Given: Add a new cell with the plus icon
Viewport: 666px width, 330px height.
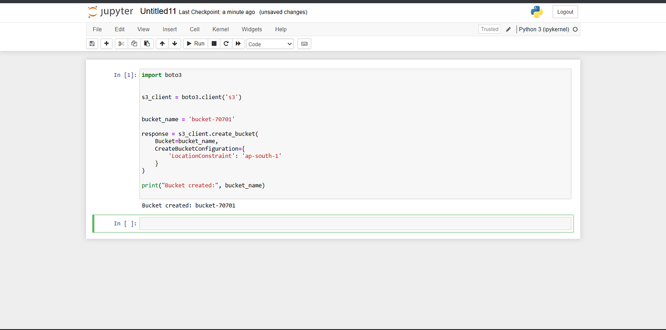Looking at the screenshot, I should (x=106, y=43).
